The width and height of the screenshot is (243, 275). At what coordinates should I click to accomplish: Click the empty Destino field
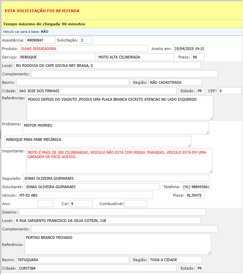pos(112,212)
